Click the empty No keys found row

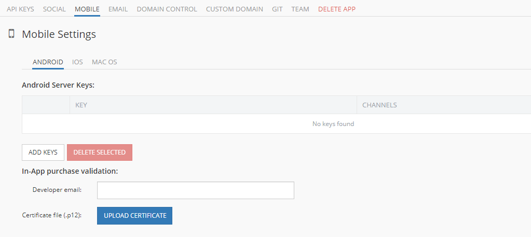click(276, 124)
